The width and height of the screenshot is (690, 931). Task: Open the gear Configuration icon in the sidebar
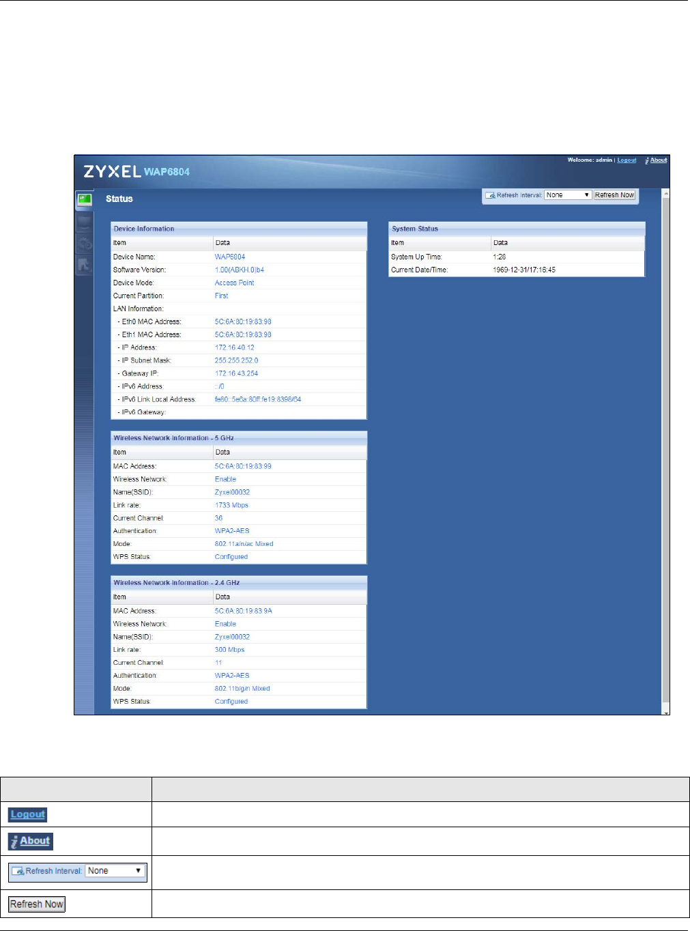tap(84, 243)
